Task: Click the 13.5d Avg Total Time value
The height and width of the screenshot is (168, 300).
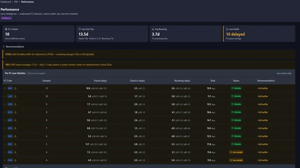Action: tap(83, 34)
